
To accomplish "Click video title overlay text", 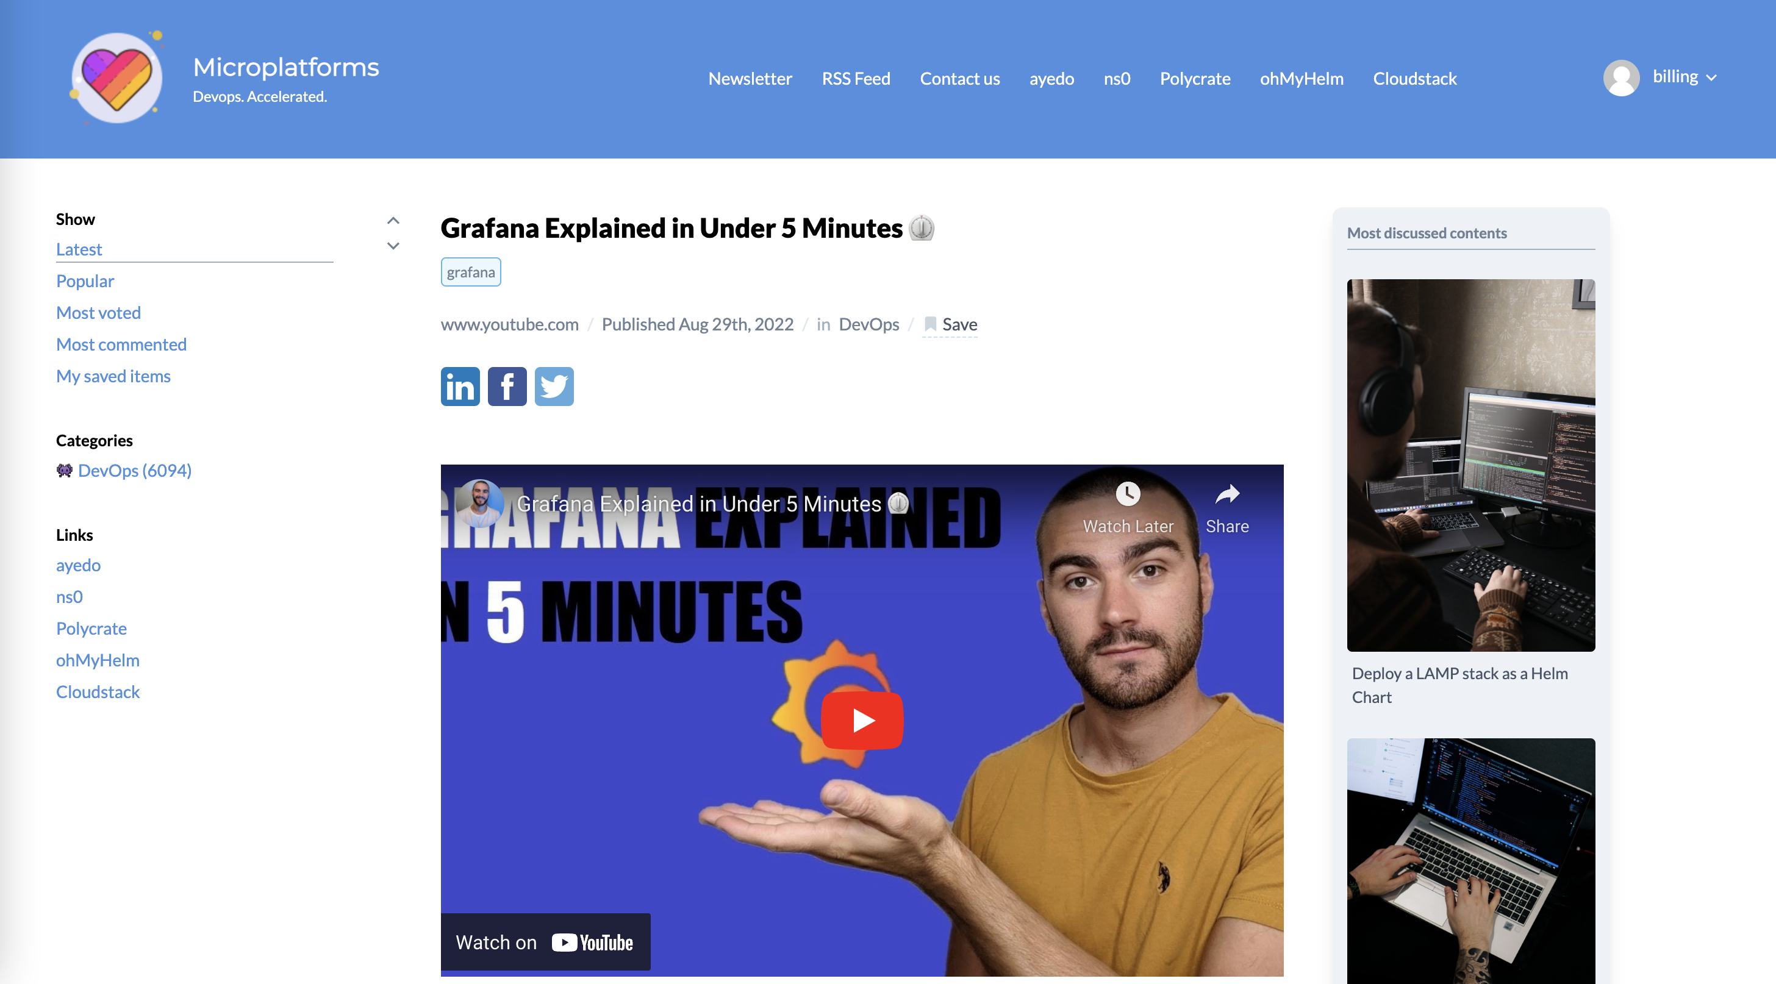I will (713, 504).
